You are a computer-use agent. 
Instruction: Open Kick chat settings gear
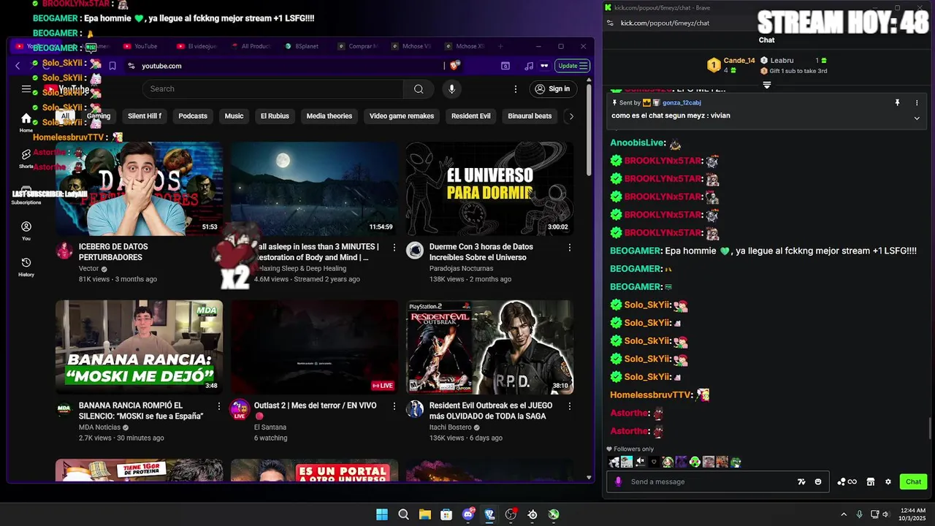888,482
